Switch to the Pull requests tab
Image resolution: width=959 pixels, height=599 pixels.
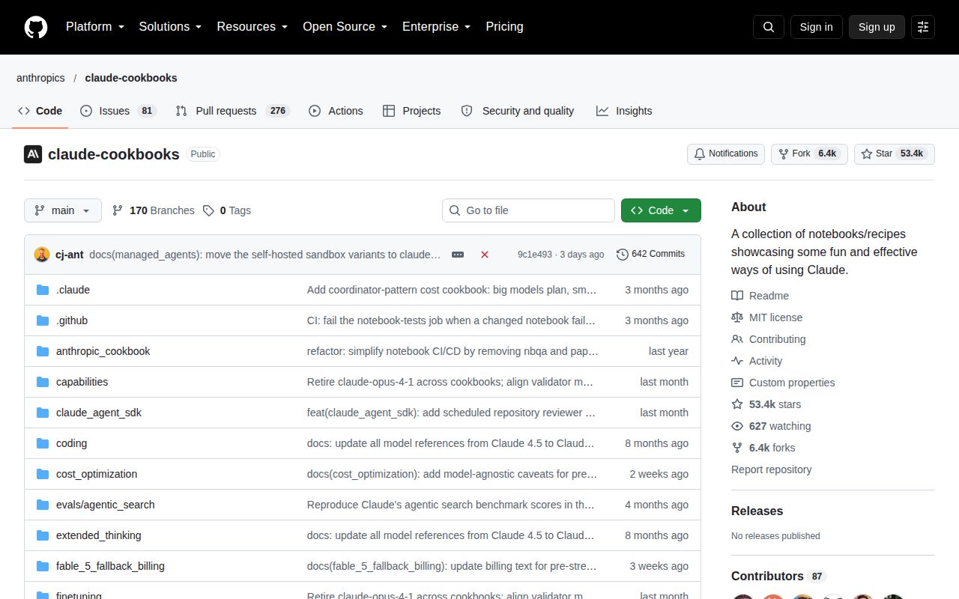point(232,111)
